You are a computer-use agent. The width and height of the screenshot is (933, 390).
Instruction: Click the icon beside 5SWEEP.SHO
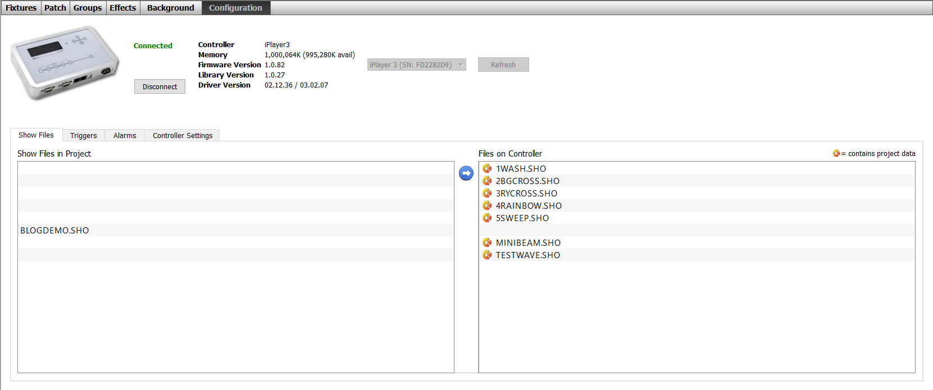pyautogui.click(x=487, y=218)
